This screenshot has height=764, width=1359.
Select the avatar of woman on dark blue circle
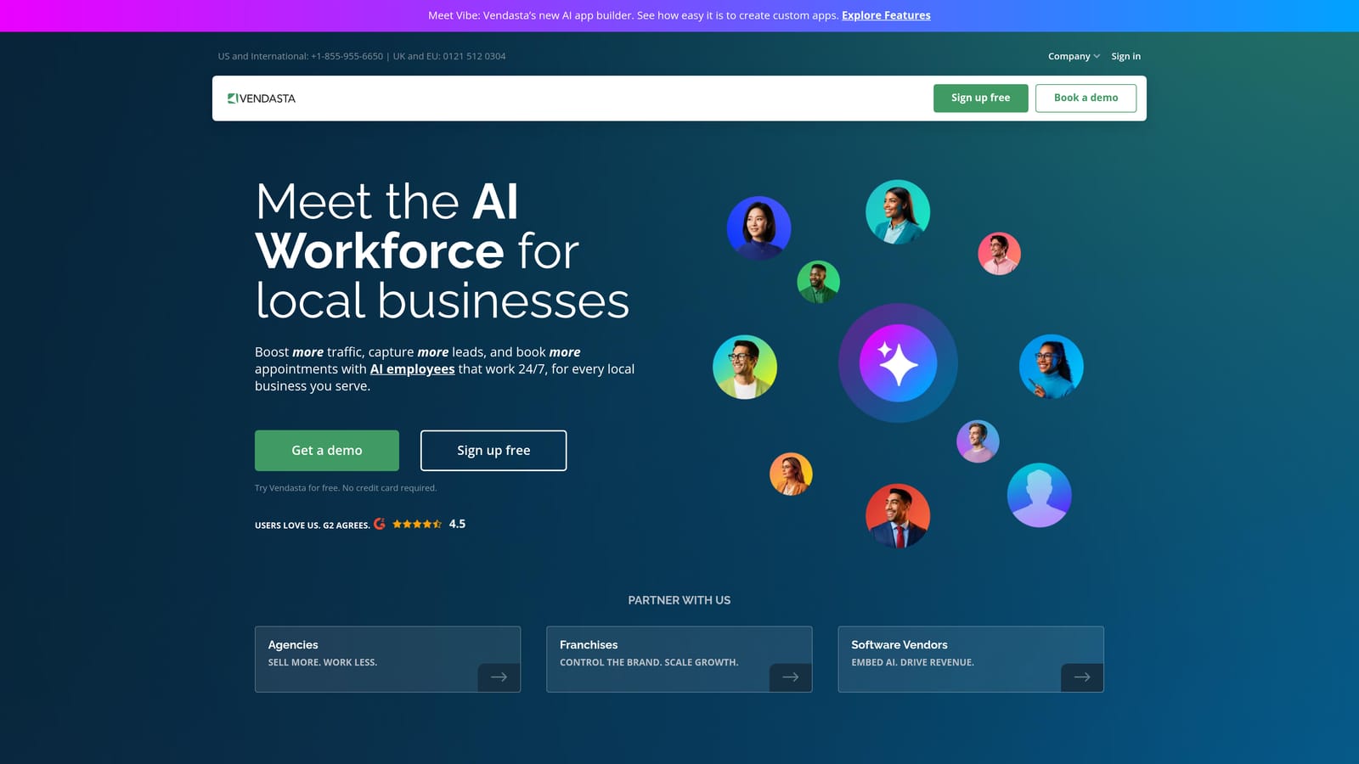pos(758,228)
